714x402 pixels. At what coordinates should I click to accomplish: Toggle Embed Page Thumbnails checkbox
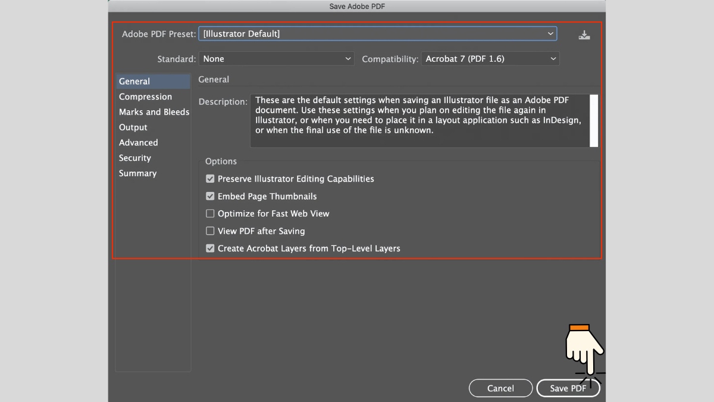[x=210, y=196]
